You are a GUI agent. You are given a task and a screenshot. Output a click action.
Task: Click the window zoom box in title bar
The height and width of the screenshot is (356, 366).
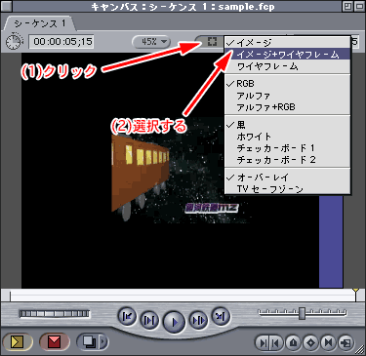(348, 6)
